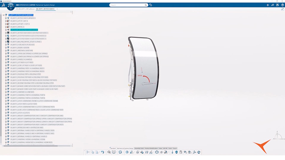Switch to the Standard toolbar tab
Viewport: 285px width, 160px height.
pyautogui.click(x=113, y=148)
